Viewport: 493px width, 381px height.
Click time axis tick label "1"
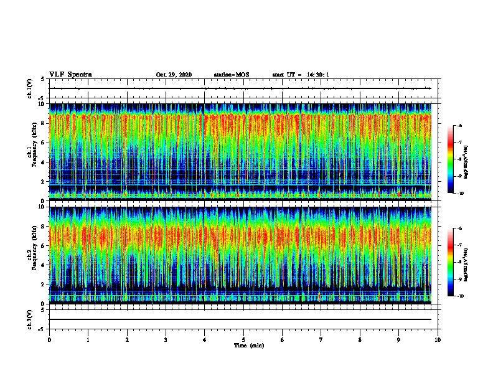coord(88,340)
